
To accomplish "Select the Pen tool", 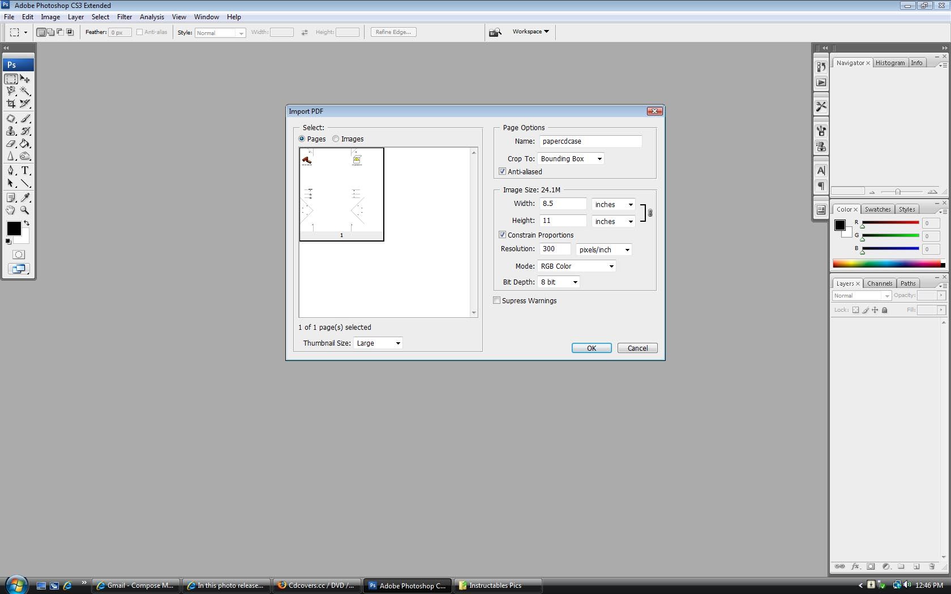I will click(11, 170).
